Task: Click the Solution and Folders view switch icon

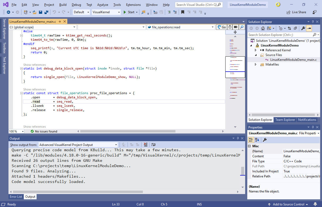Action: click(x=270, y=28)
